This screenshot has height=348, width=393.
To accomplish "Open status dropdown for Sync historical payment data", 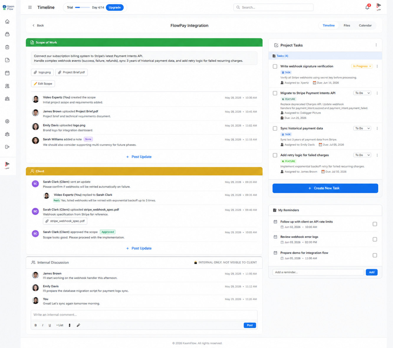I will click(362, 128).
